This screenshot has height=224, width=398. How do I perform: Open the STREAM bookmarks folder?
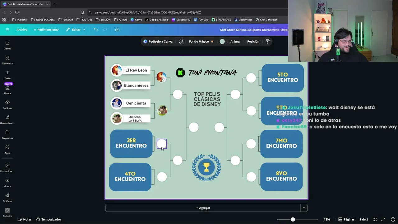tap(66, 20)
